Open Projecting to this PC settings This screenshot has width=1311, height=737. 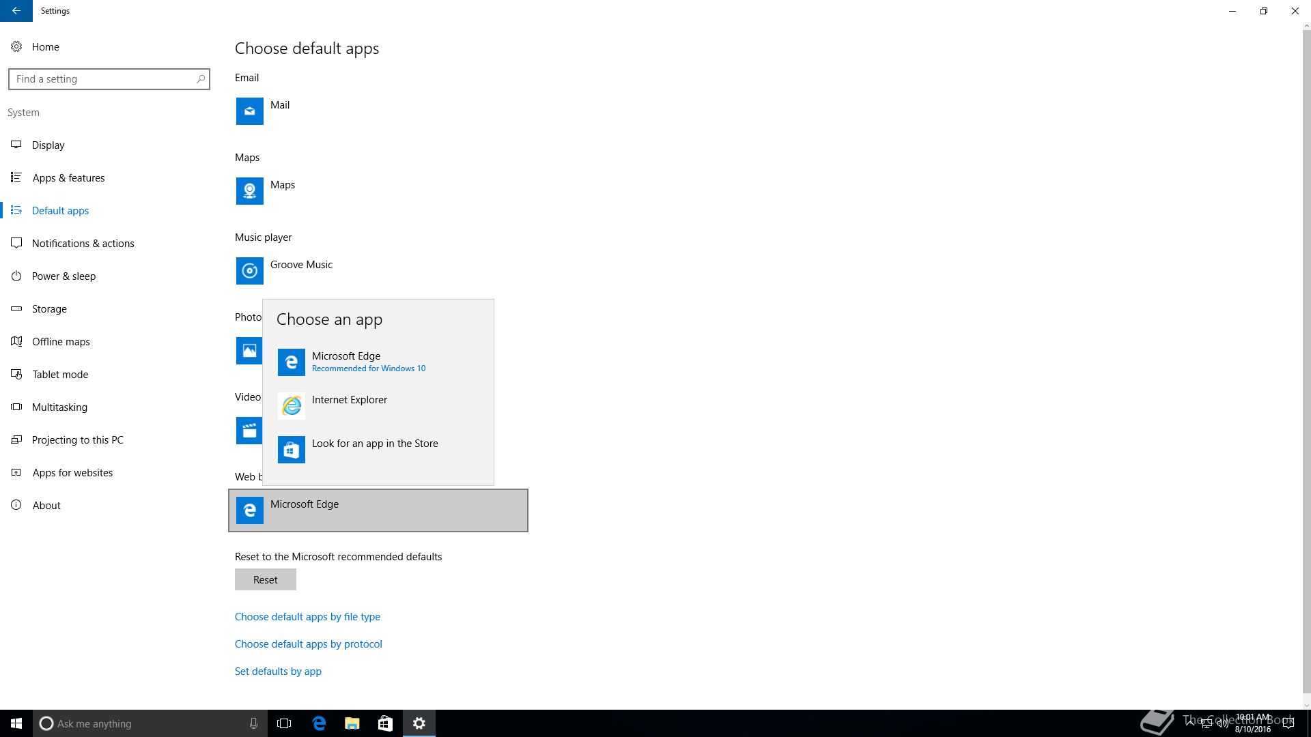109,439
